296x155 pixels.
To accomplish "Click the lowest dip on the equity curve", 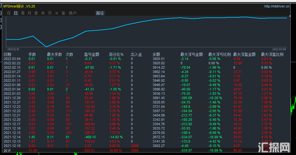I will coord(46,47).
